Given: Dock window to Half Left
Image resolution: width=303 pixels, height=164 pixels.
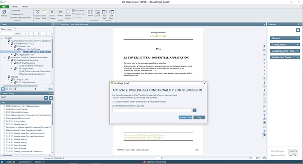Looking at the screenshot, I should coord(104,14).
